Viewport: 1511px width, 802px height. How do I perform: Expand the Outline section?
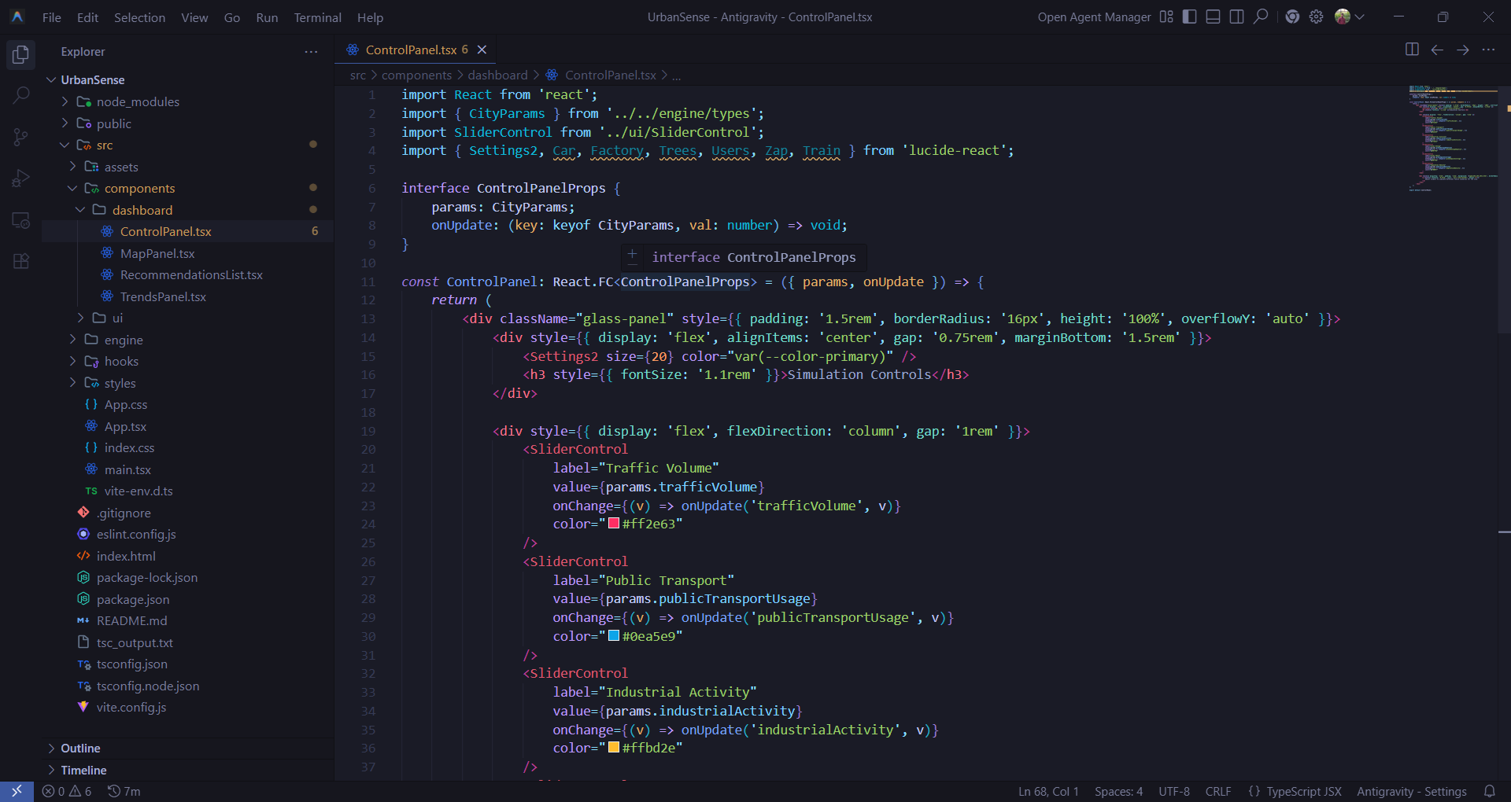coord(80,748)
